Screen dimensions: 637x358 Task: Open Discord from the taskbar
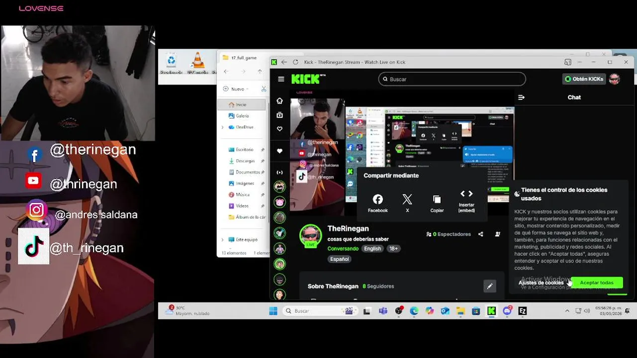507,311
